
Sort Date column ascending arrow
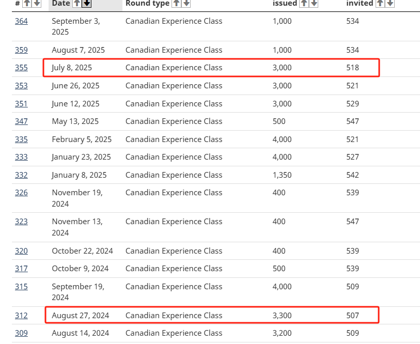click(76, 4)
